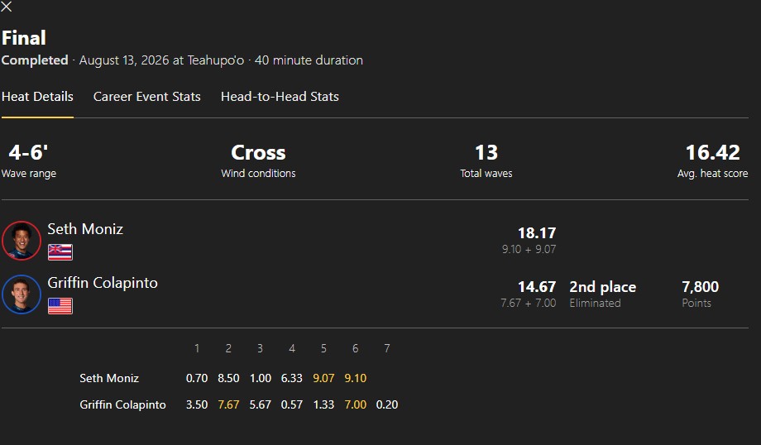Screen dimensions: 761x445
Task: Click Seth Moniz row label in wave table
Action: pos(109,378)
